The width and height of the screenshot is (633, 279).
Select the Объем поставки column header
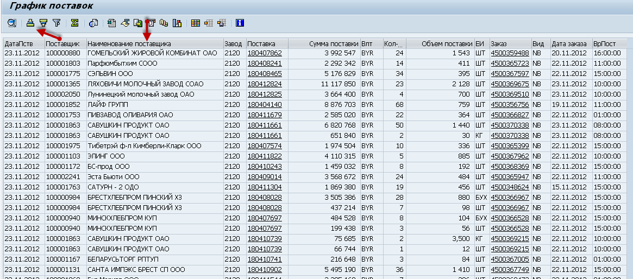point(441,43)
